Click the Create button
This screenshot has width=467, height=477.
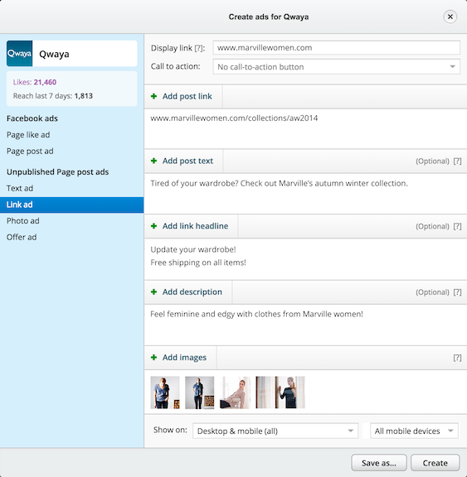[435, 463]
